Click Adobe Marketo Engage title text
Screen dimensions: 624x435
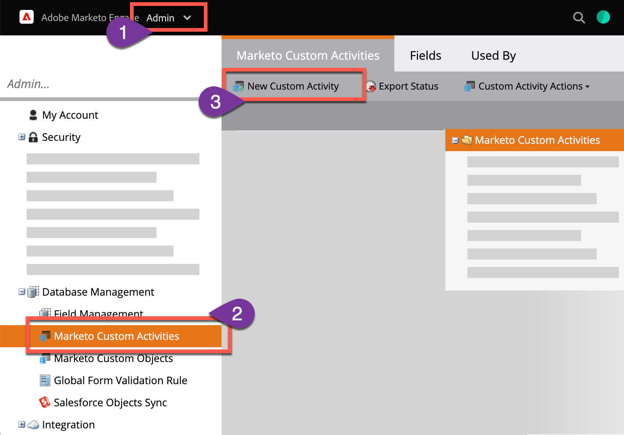(90, 18)
